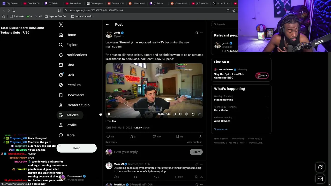Open more options on MosesN reply

pyautogui.click(x=201, y=164)
